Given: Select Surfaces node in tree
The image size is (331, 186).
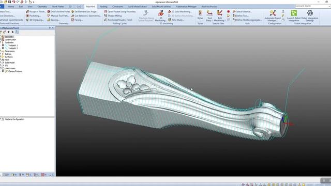Looking at the screenshot, I should pyautogui.click(x=9, y=57).
